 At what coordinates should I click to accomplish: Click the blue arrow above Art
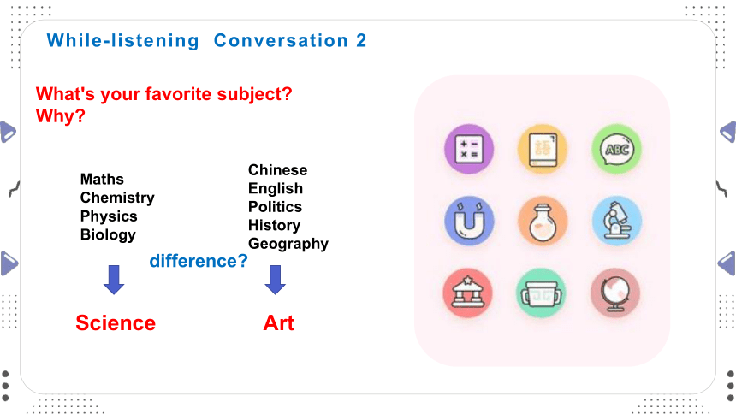[275, 280]
